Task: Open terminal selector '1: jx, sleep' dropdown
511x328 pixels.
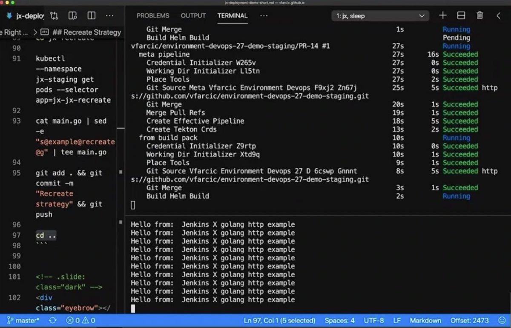Action: (x=380, y=16)
